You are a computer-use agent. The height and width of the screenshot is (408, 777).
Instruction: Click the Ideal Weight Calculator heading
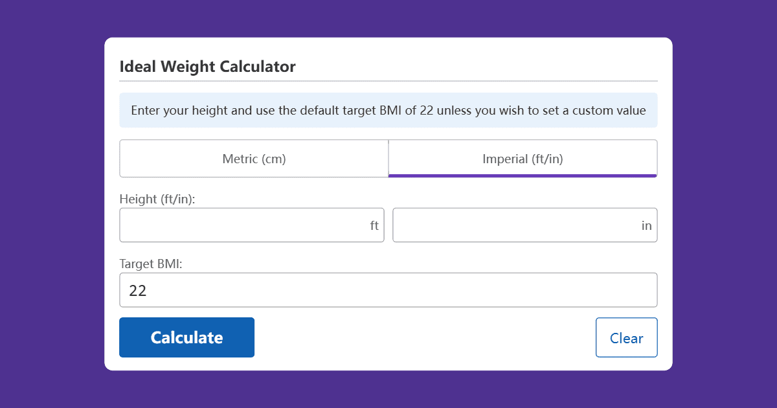click(207, 67)
